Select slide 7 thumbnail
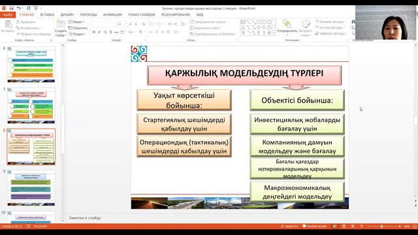Screen dimensions: 418x235 coord(31,106)
